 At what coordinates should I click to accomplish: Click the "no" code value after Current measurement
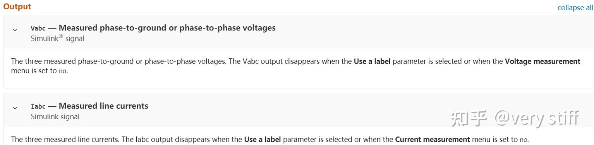pos(523,140)
